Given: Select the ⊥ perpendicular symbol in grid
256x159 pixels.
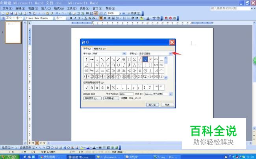Looking at the screenshot, I should (150, 71).
